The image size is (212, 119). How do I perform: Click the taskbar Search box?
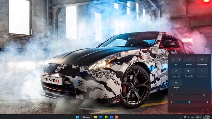(x=86, y=117)
